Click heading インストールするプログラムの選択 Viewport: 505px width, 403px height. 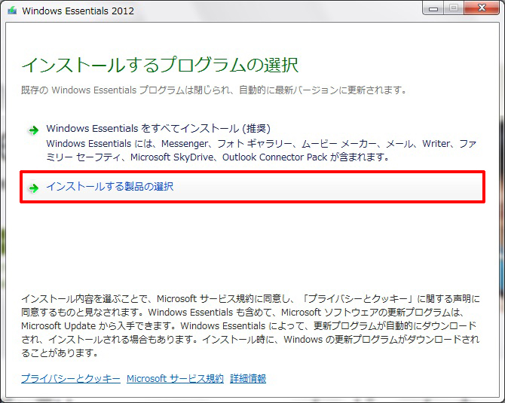tap(160, 65)
